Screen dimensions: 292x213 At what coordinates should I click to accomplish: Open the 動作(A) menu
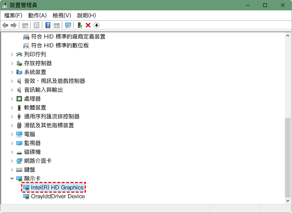pyautogui.click(x=37, y=16)
